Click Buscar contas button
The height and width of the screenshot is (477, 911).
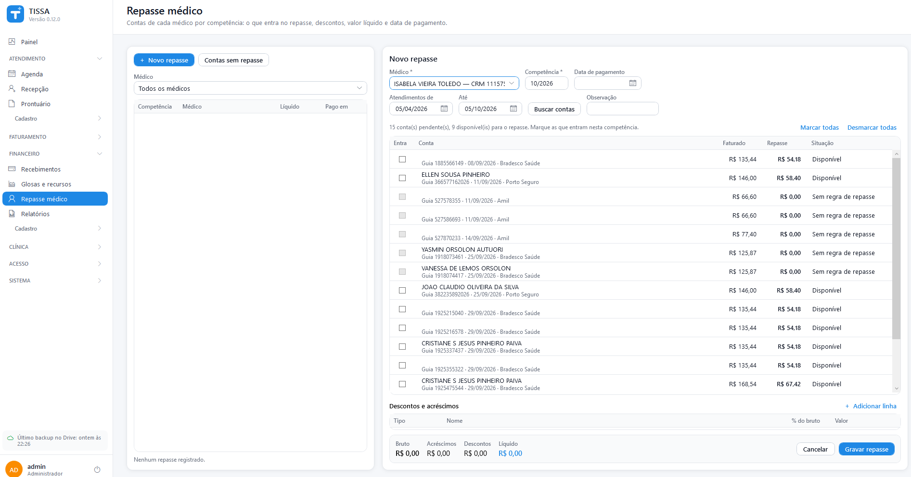pyautogui.click(x=554, y=109)
